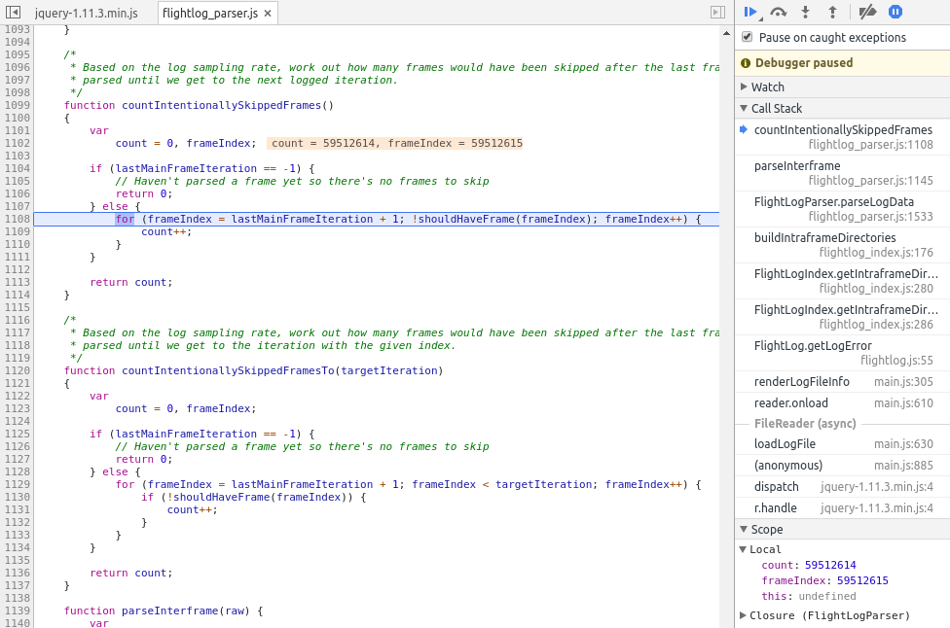Screen dimensions: 950x628
Task: Select r.handle jquery stack frame
Action: coord(842,508)
